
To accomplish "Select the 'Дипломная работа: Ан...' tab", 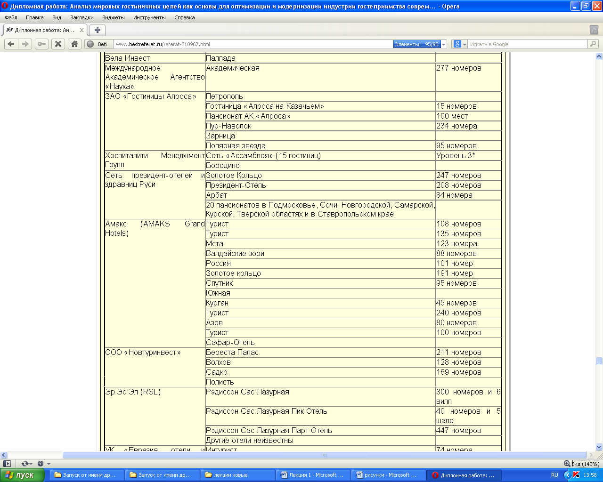I will coord(45,30).
